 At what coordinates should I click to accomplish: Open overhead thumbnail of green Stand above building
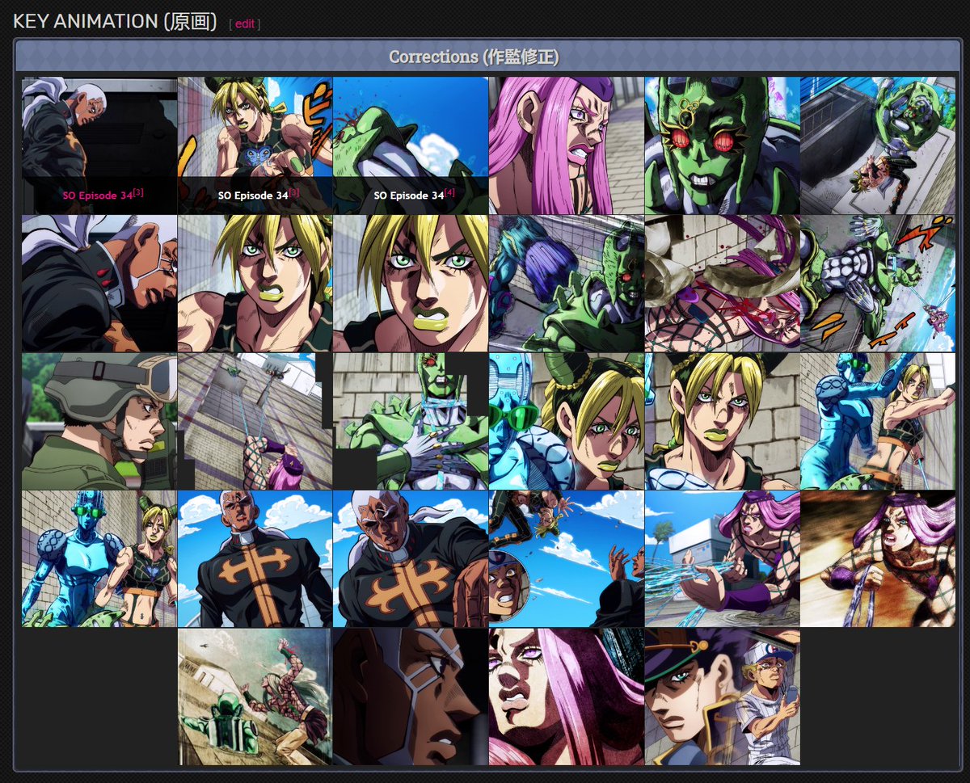(878, 145)
